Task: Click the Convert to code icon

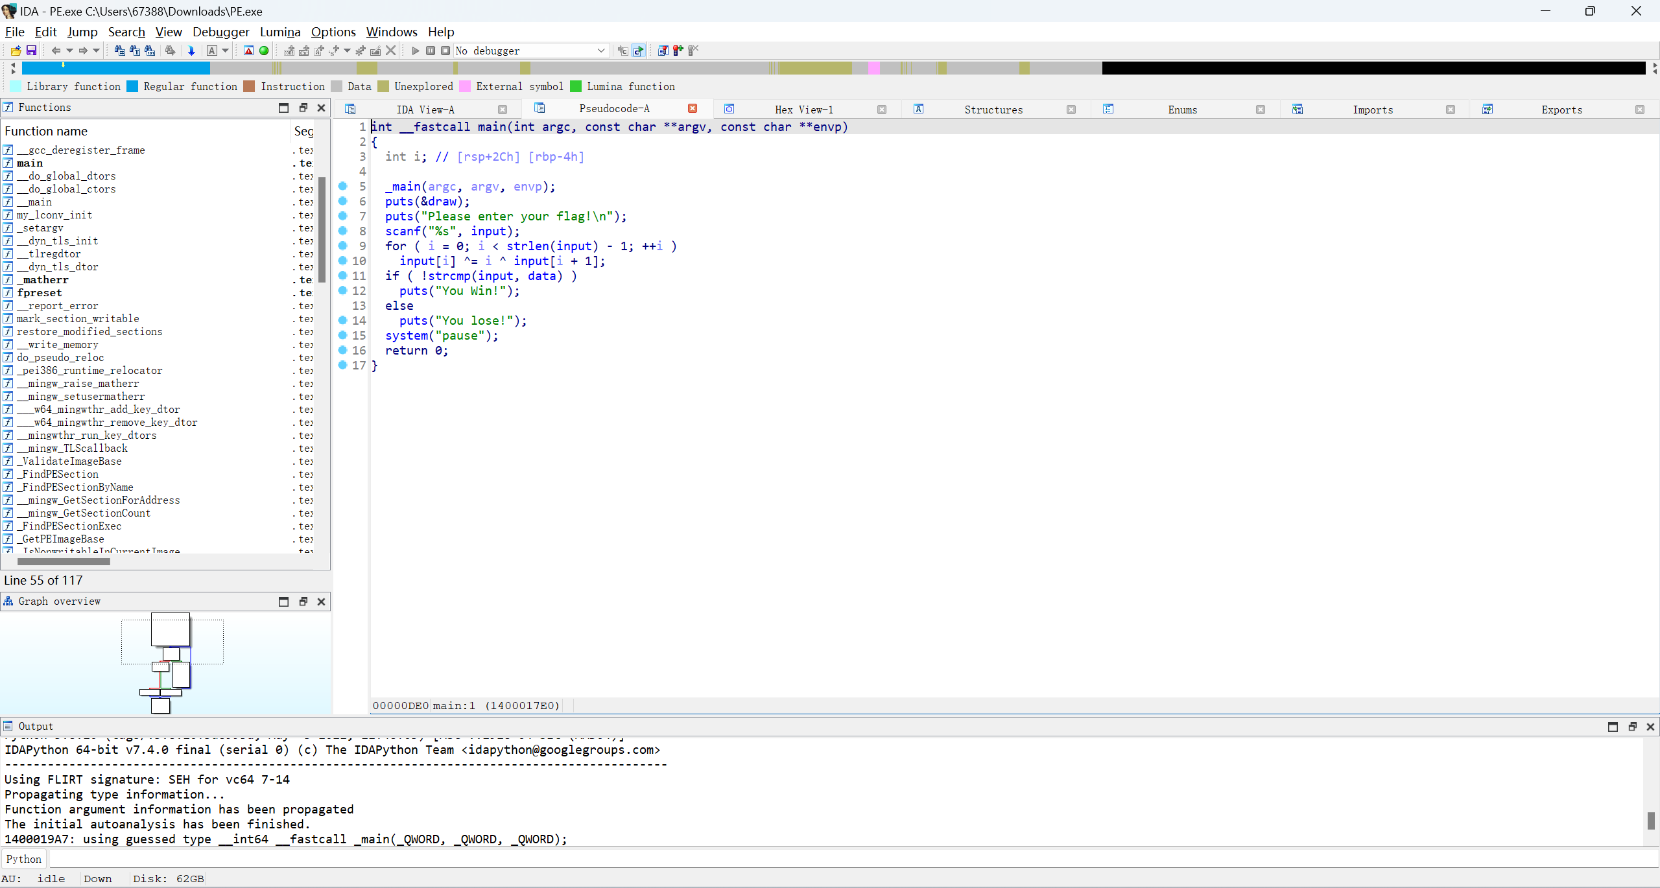Action: click(x=289, y=51)
